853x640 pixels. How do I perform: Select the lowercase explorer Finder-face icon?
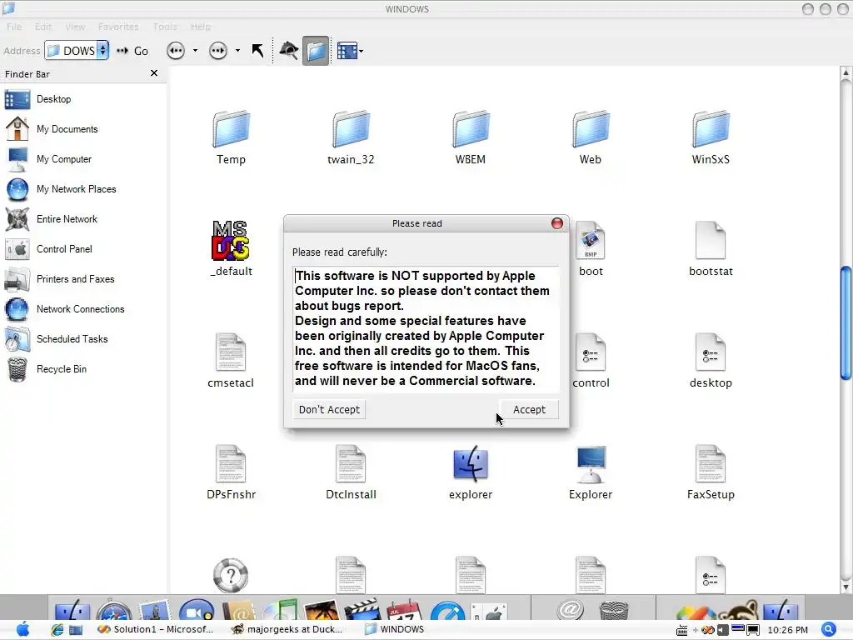(x=471, y=463)
